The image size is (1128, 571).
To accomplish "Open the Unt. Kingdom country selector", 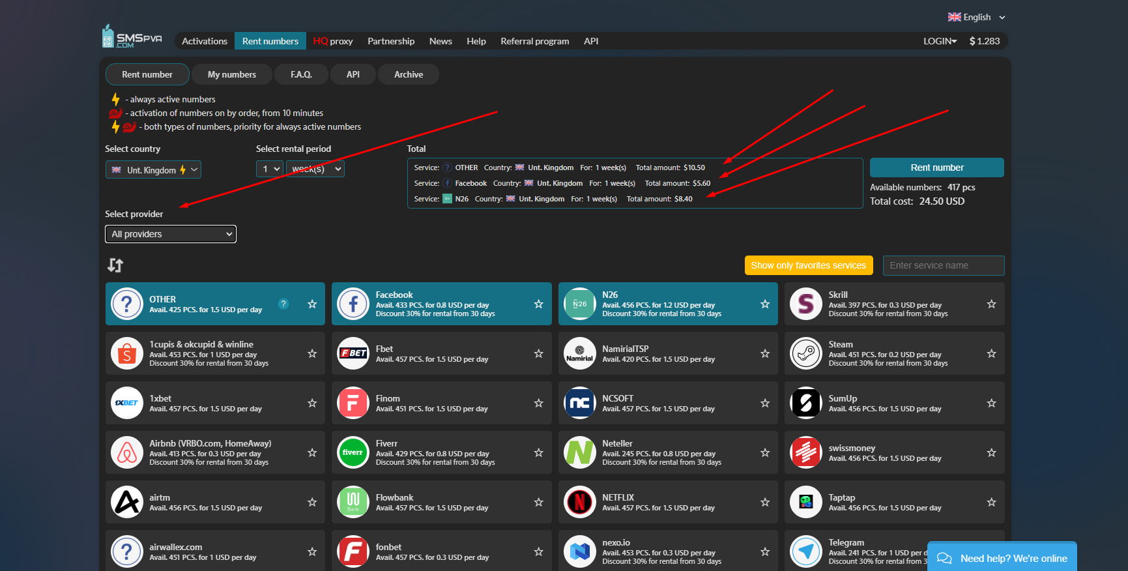I will click(x=153, y=169).
